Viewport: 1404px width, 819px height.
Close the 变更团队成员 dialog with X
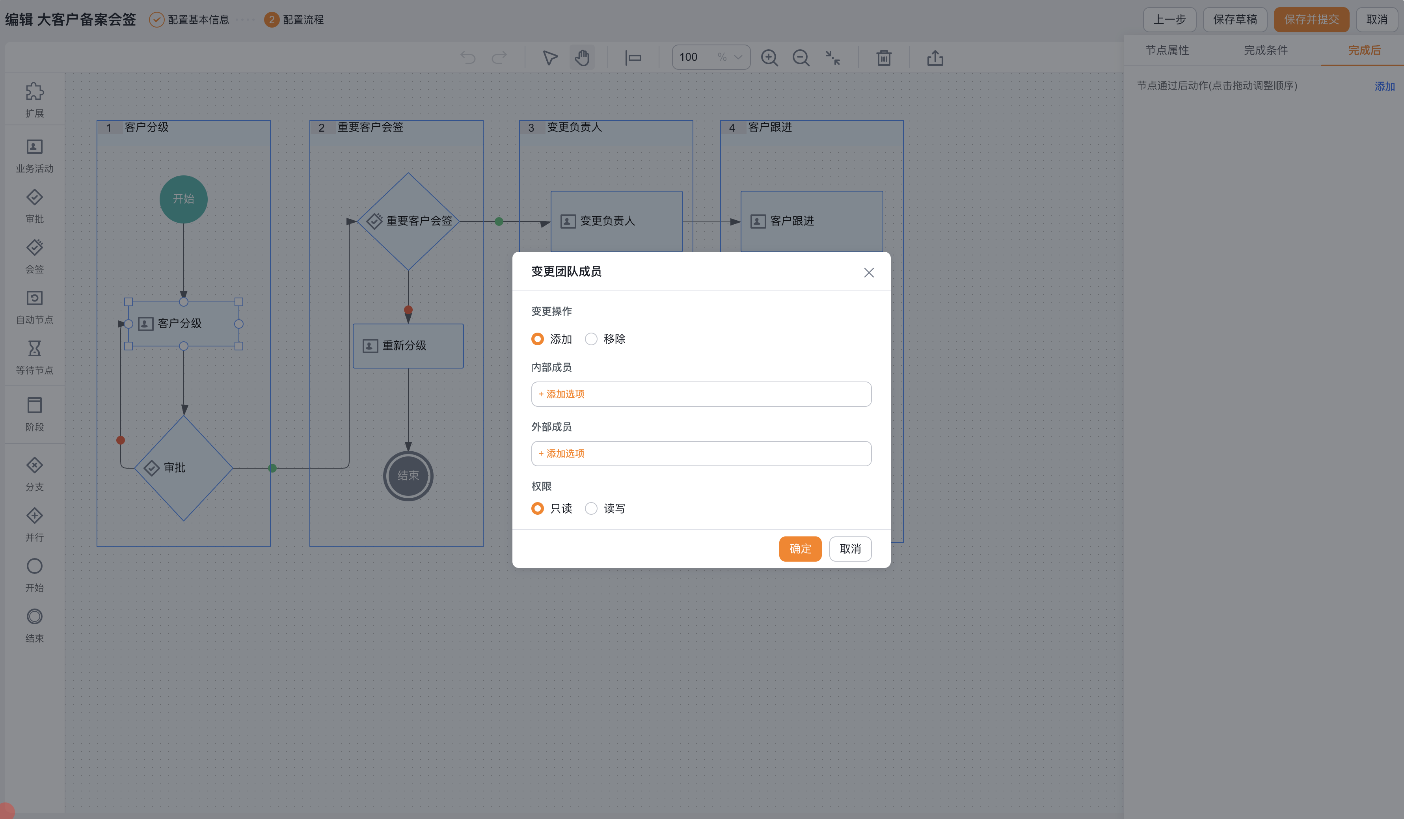click(x=869, y=272)
